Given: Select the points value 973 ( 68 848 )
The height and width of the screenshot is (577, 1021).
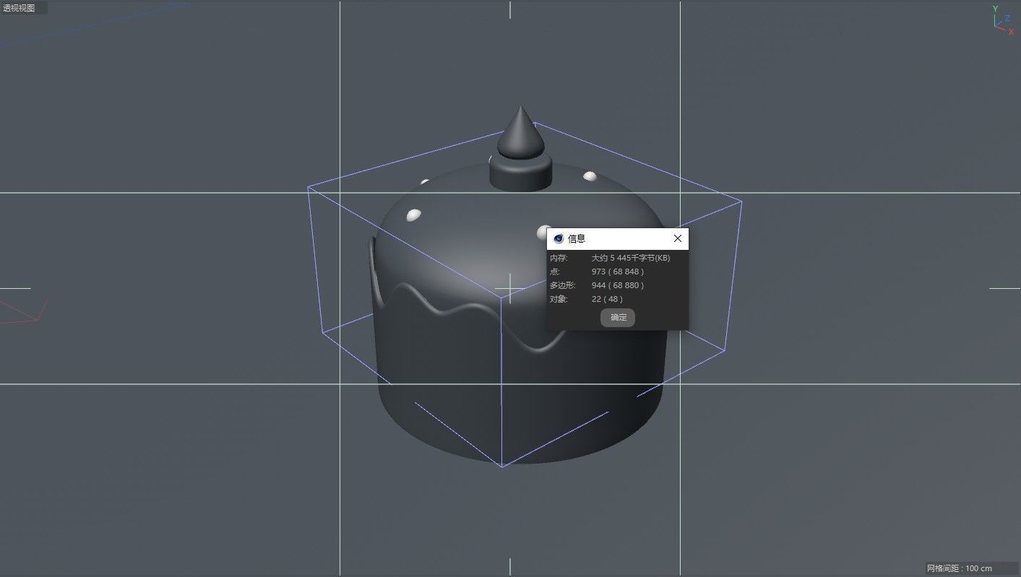Looking at the screenshot, I should point(617,272).
